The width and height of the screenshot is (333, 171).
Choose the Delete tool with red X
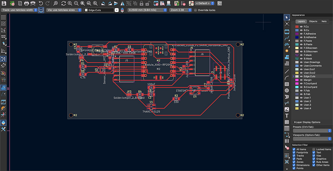(287, 147)
